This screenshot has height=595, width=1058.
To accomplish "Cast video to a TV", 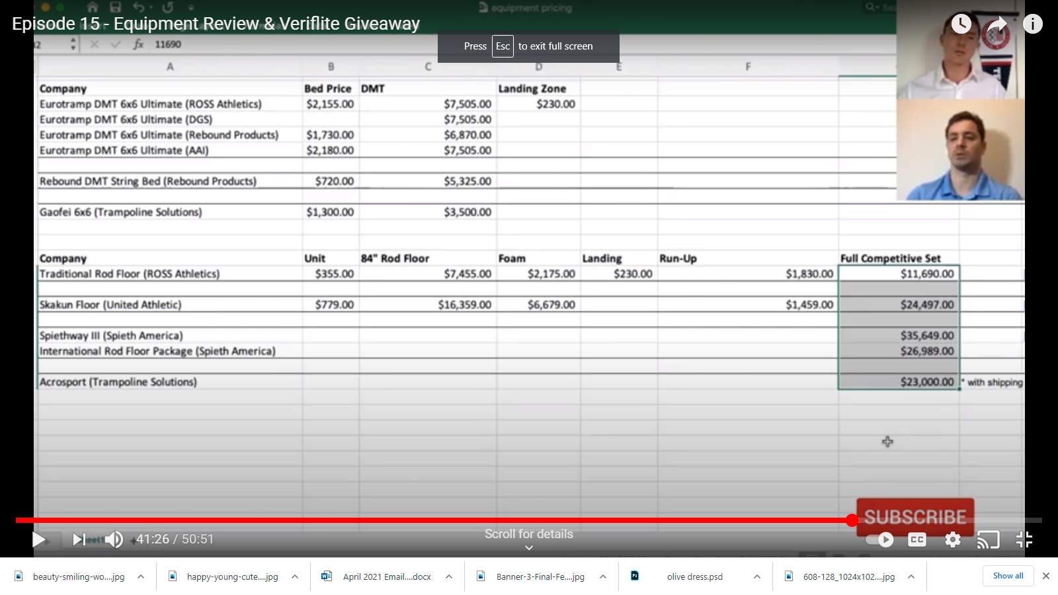I will pyautogui.click(x=989, y=539).
